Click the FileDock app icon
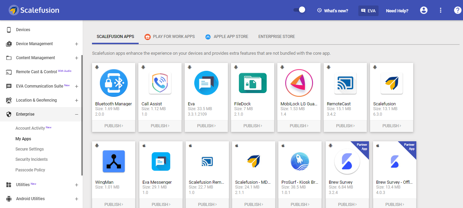463x208 pixels. coord(253,83)
